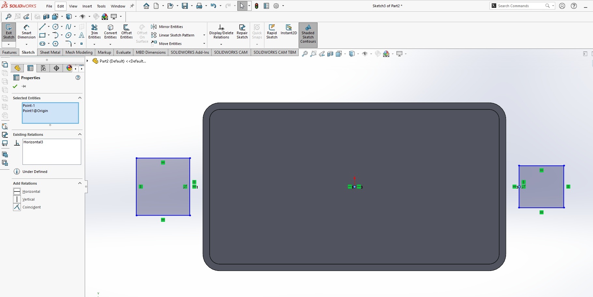Image resolution: width=593 pixels, height=297 pixels.
Task: Toggle the Instant2D mode
Action: (289, 29)
